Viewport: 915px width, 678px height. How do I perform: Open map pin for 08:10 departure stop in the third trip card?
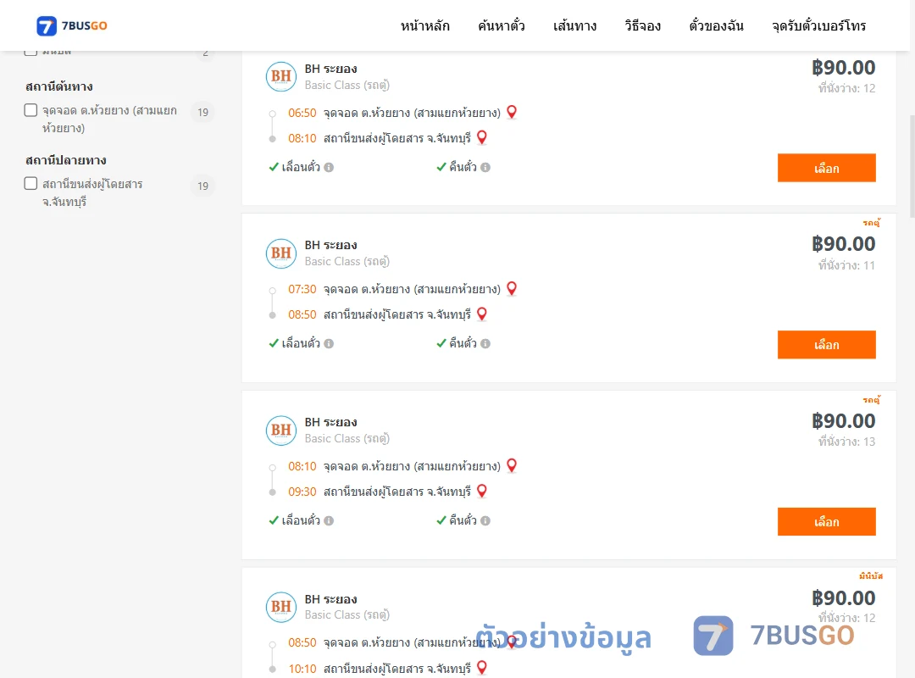coord(512,465)
